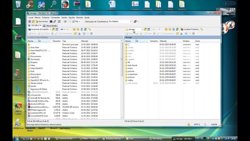The image size is (250, 141).
Task: Open the Remoto menu
Action: pos(80,17)
